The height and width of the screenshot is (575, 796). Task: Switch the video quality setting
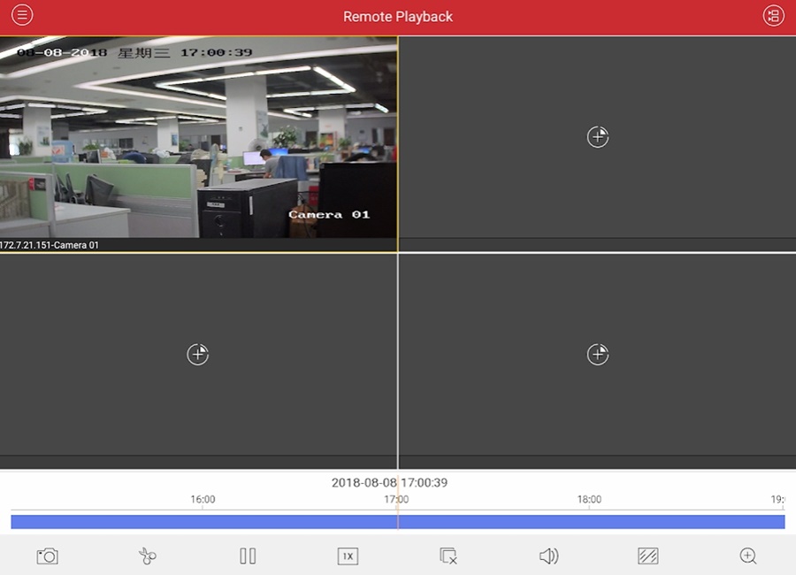(648, 556)
